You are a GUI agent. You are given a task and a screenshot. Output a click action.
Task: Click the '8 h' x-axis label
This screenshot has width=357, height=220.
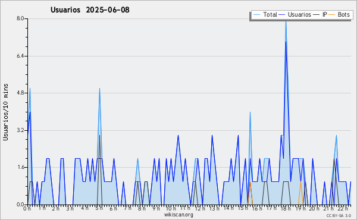tap(142, 209)
